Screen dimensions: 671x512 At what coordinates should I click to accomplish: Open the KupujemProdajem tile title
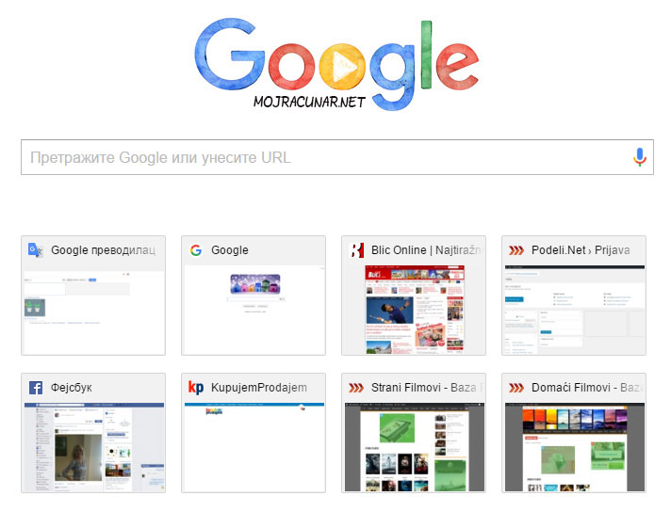pos(259,388)
